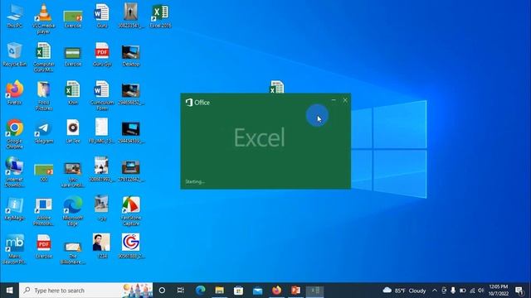This screenshot has height=298, width=531.
Task: Click the Office logo on the Excel splash screen
Action: [197, 103]
